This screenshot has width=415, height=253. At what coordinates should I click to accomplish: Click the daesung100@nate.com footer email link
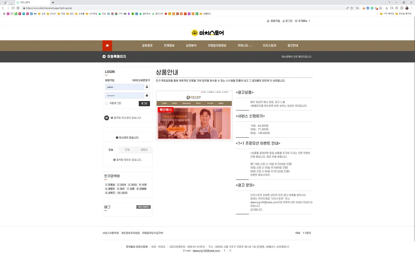(206, 251)
